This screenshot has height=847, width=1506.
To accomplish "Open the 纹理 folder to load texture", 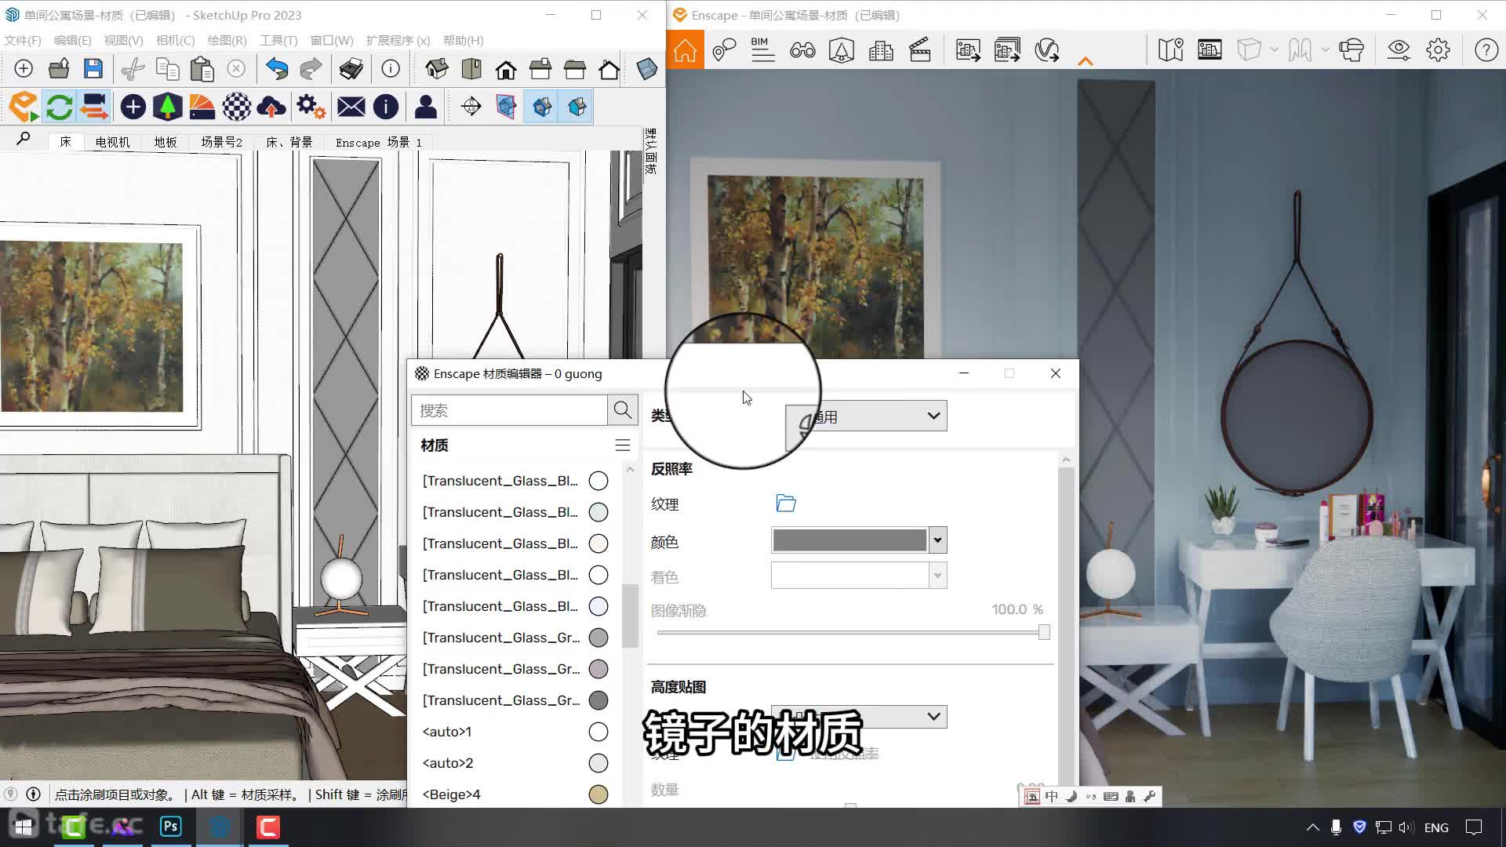I will click(x=786, y=503).
